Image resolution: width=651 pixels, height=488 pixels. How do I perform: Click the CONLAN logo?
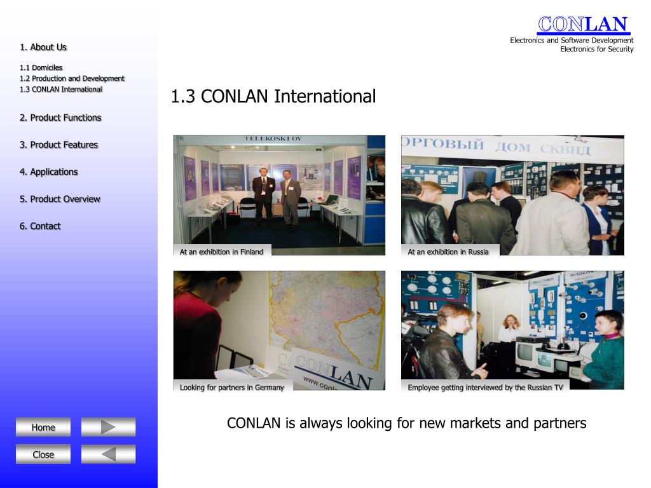tap(584, 25)
